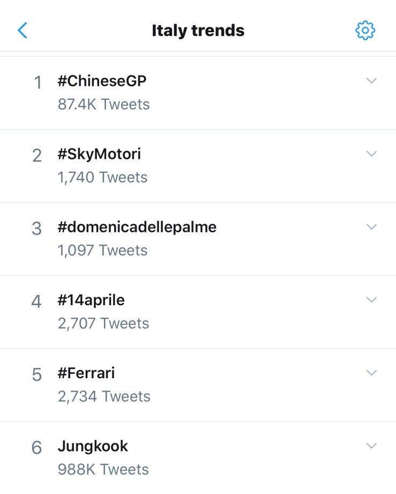Expand options chevron for #SkyMotori

tap(371, 153)
